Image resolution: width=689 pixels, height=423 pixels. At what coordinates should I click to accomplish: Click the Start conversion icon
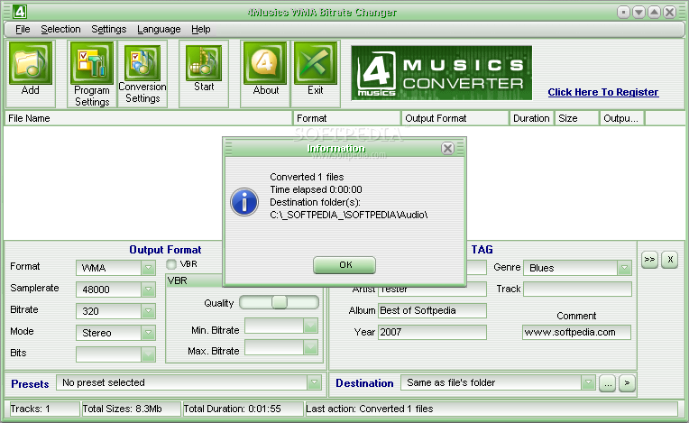(204, 63)
